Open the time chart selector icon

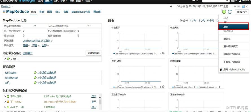pos(243,6)
